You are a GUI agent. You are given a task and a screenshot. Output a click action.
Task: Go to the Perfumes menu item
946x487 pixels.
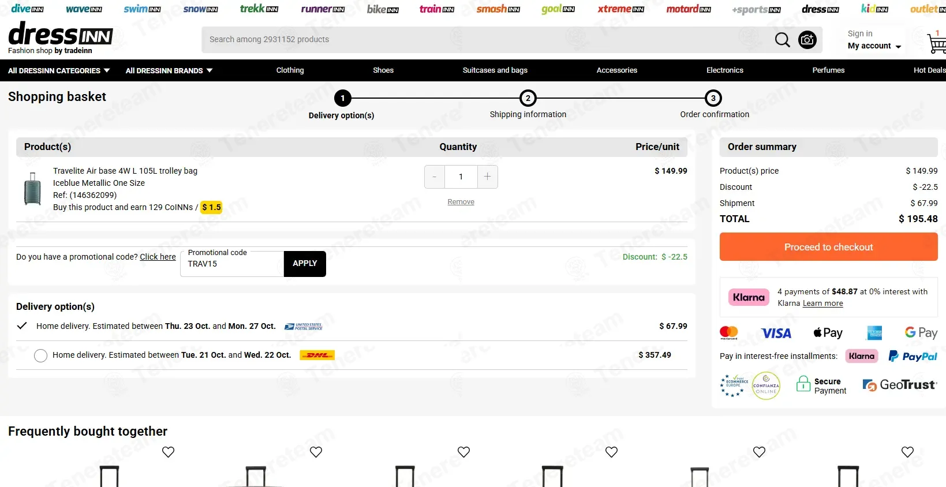[x=828, y=70]
